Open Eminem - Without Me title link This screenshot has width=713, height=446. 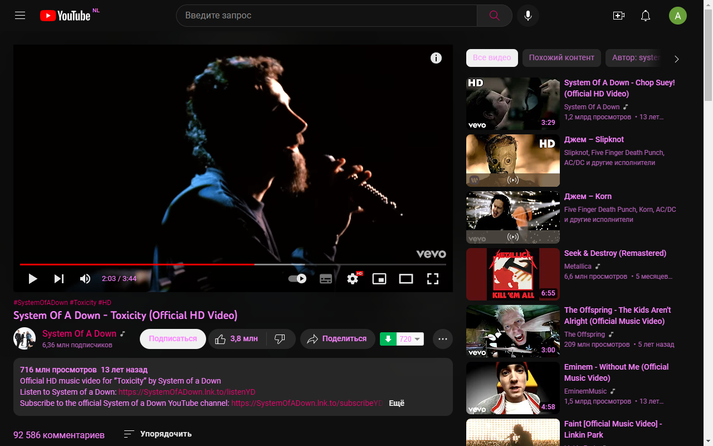coord(617,372)
